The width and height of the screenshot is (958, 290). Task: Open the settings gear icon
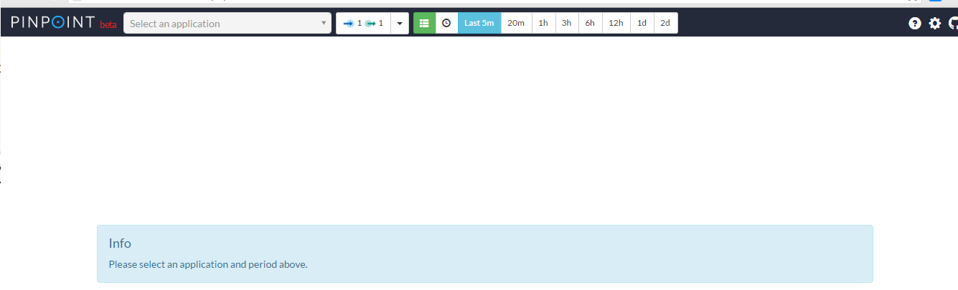click(x=934, y=24)
